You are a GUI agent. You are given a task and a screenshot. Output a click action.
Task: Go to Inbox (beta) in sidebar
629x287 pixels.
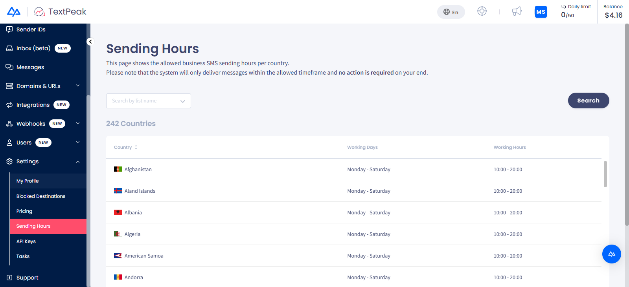click(33, 48)
